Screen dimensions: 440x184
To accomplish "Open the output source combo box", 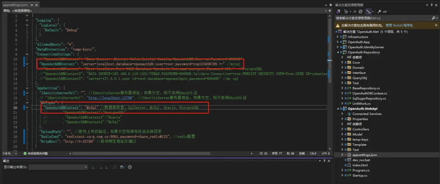I will (x=58, y=167).
